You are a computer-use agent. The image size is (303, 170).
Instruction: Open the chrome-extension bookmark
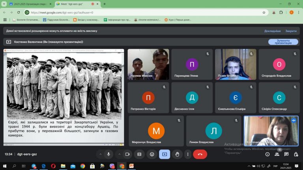coord(148,20)
